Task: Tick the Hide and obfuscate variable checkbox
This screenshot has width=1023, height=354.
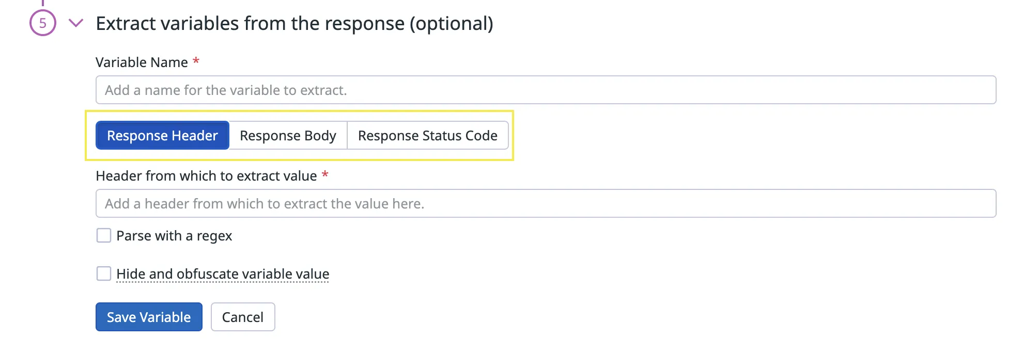Action: click(104, 273)
